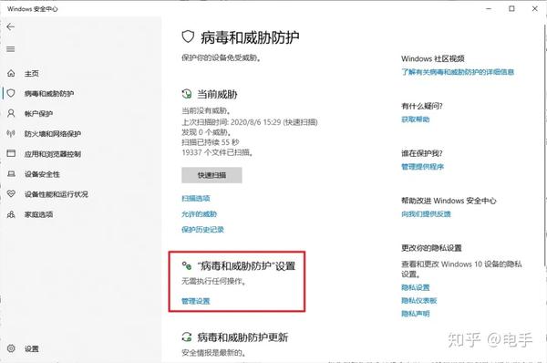
Task: Open 设备安全性 section
Action: click(x=42, y=174)
